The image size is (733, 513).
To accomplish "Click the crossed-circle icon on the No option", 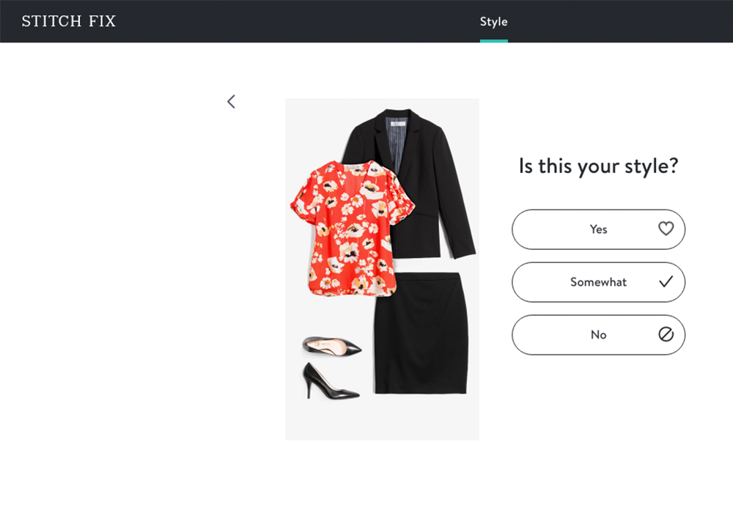I will (666, 334).
